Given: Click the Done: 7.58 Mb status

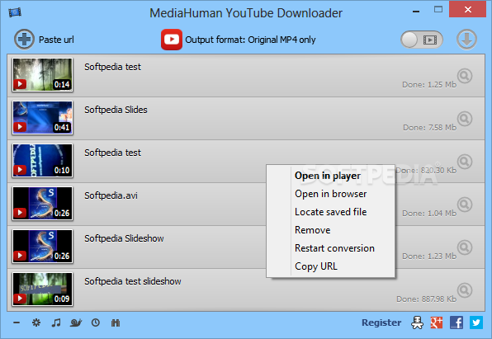Looking at the screenshot, I should coord(429,128).
